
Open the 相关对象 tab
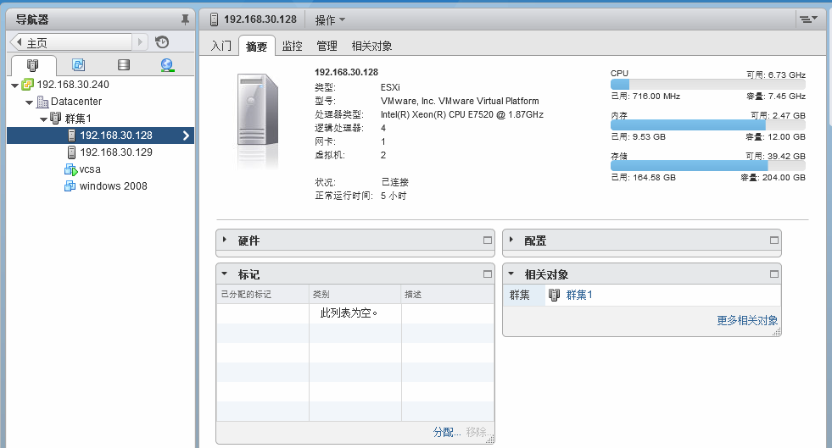tap(371, 46)
